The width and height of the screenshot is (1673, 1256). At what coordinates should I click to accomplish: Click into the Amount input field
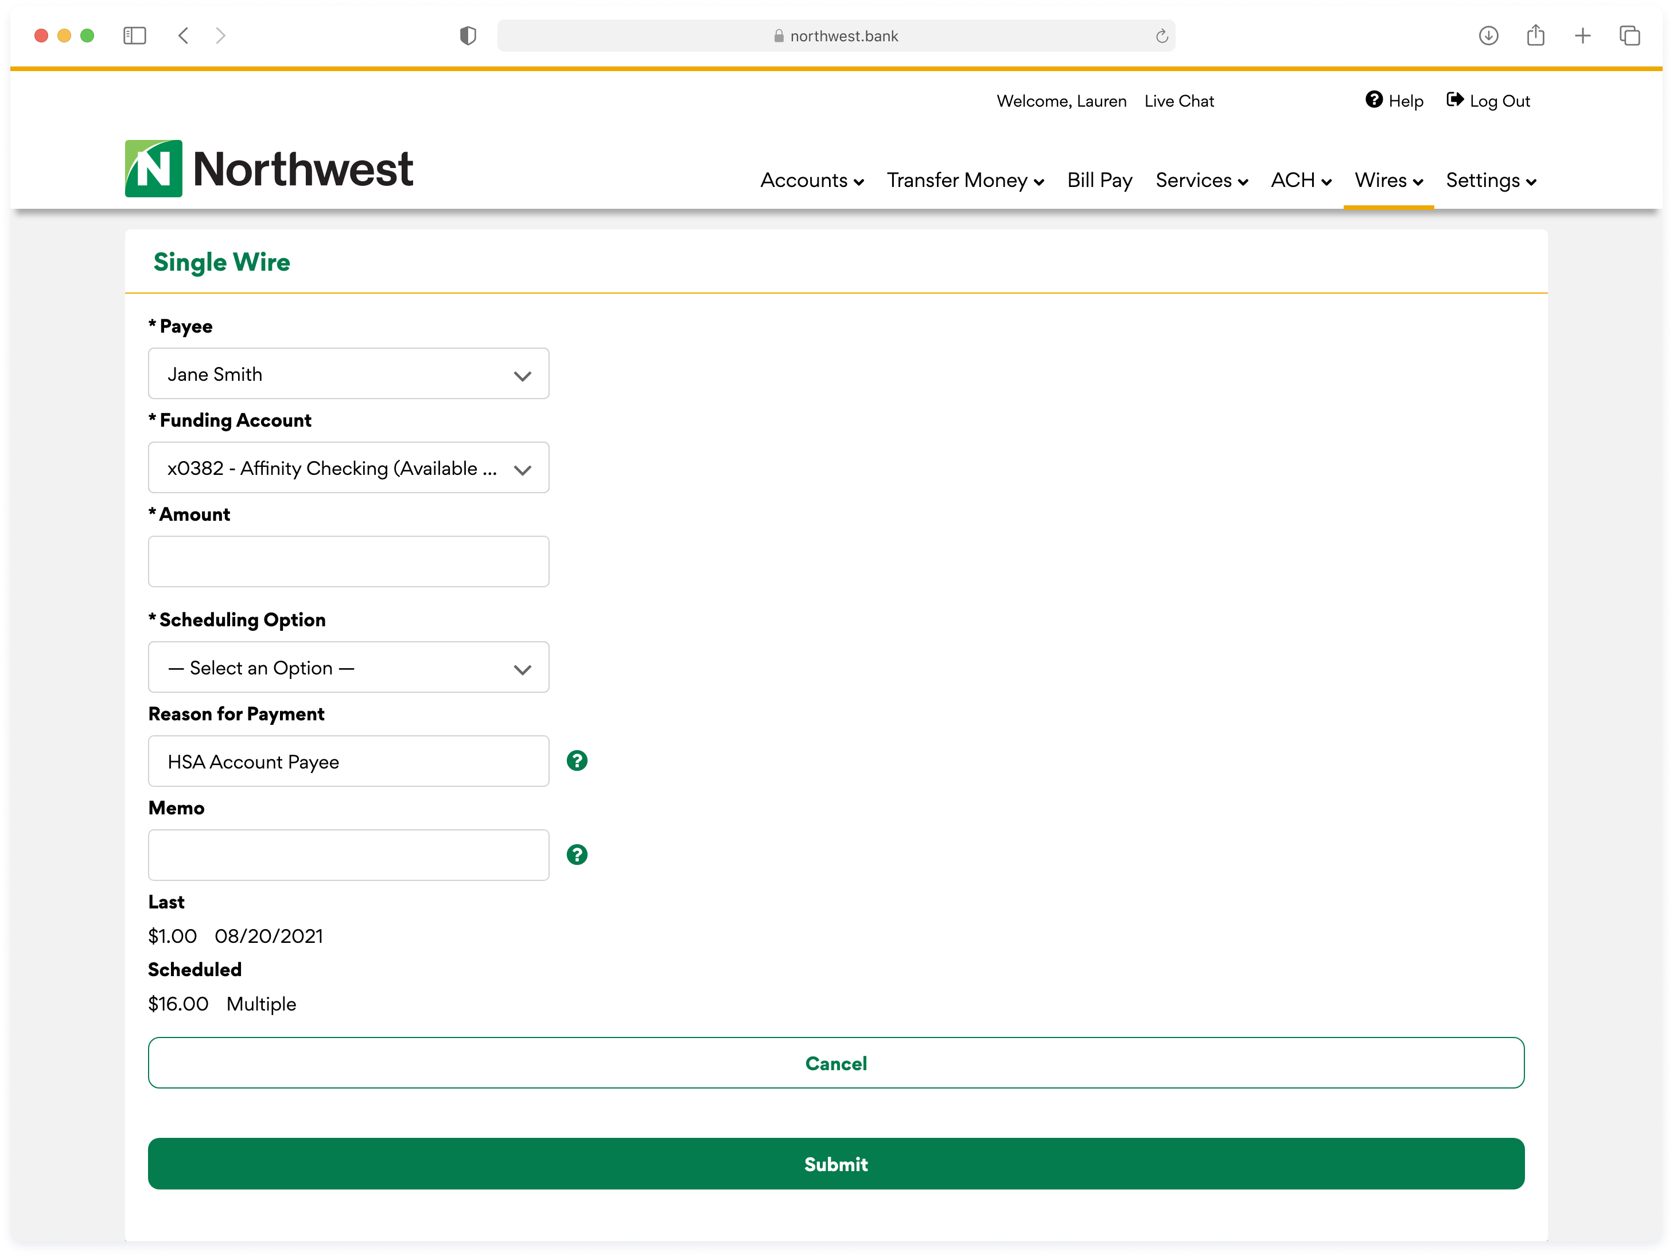pos(349,562)
